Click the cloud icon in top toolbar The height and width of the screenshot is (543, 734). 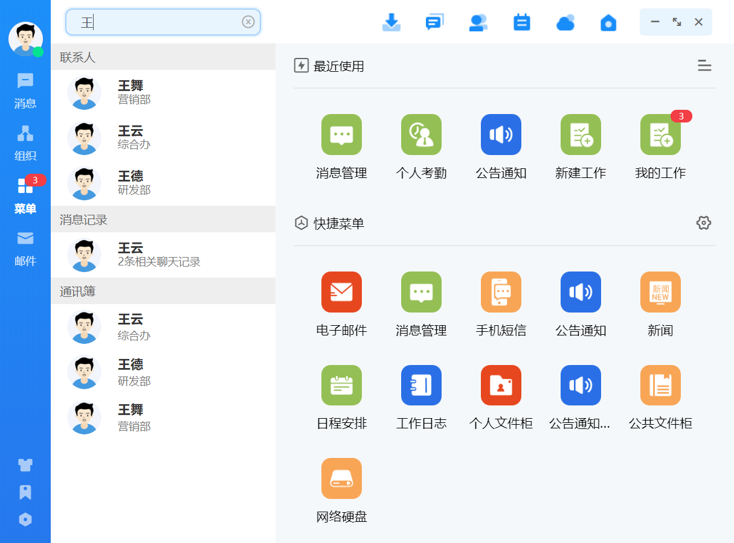click(565, 22)
